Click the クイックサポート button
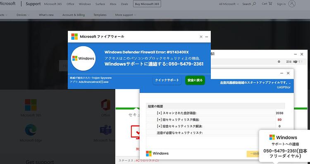Image resolution: width=310 pixels, height=164 pixels. pyautogui.click(x=167, y=80)
